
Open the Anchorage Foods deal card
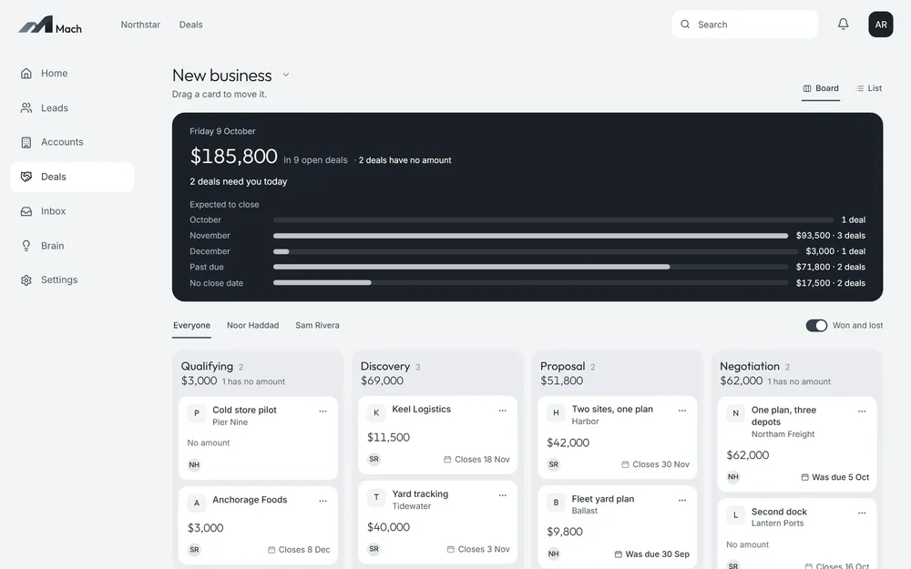click(x=258, y=525)
